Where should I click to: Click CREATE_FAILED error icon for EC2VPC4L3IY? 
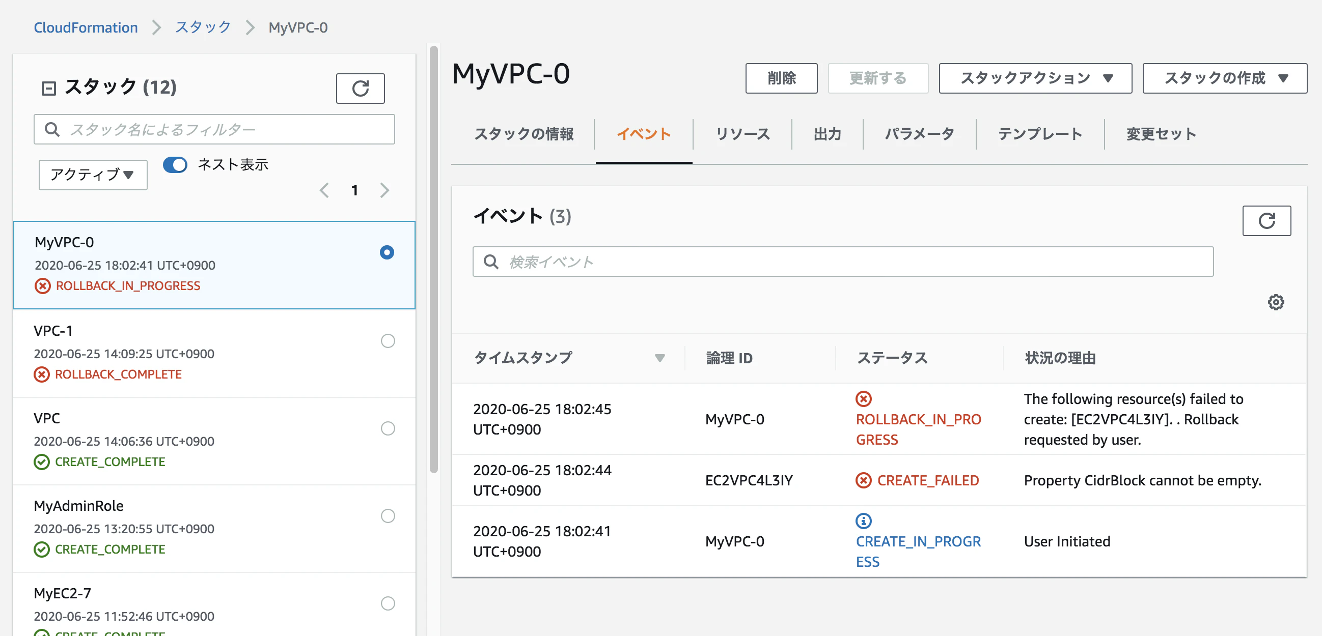[864, 480]
